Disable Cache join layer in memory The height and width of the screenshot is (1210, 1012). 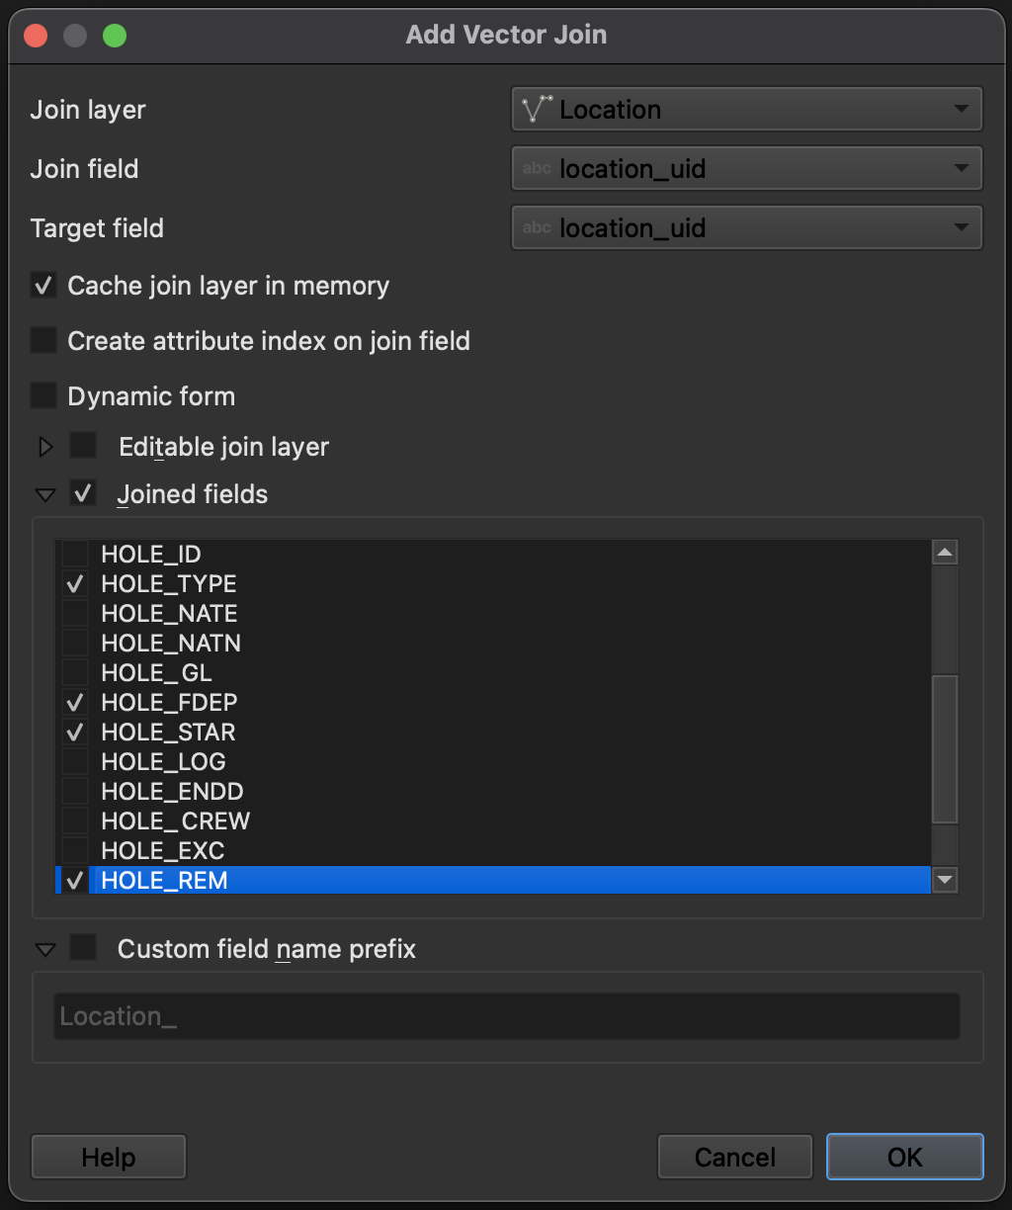[x=42, y=285]
